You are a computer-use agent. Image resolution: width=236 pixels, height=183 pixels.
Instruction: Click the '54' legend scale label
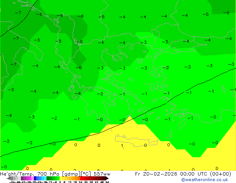[x=107, y=182]
